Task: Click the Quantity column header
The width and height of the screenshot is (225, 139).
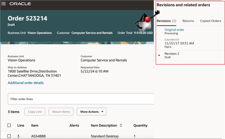Action: point(140,126)
